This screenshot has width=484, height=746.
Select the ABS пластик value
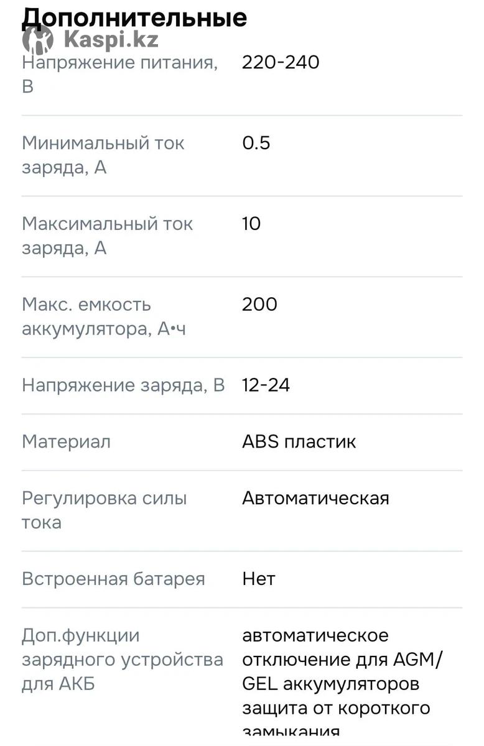pos(299,442)
